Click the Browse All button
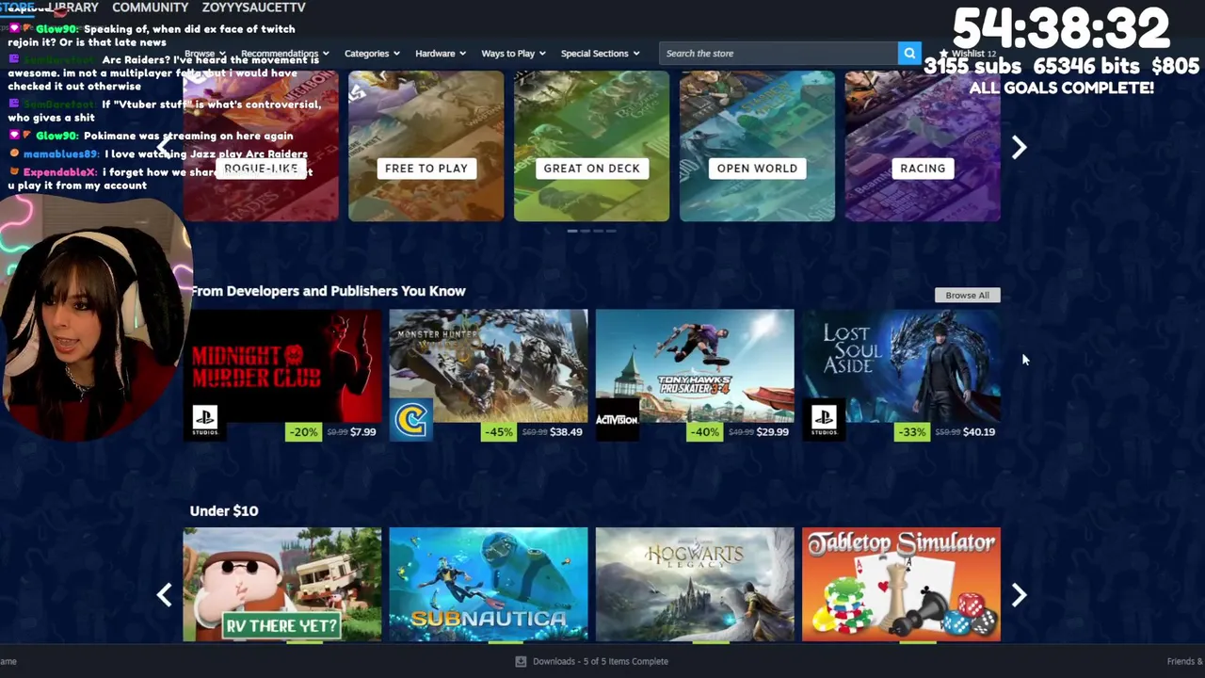1205x678 pixels. click(x=967, y=296)
